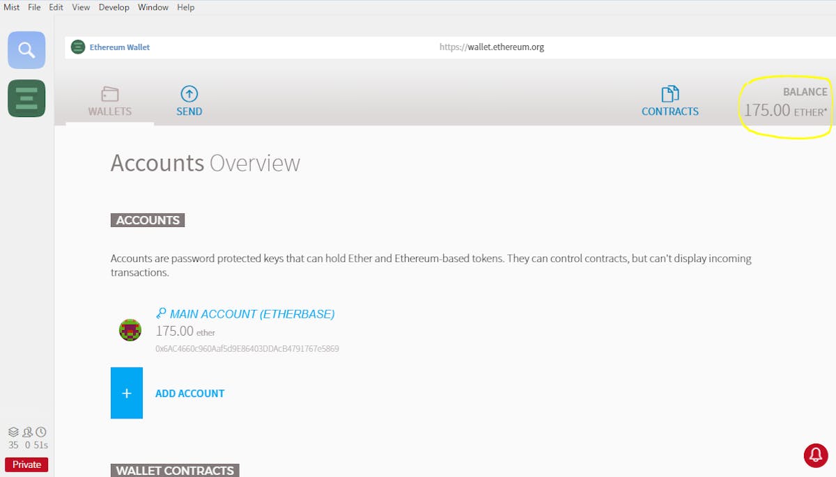Open the Develop menu
Viewport: 836px width, 477px height.
(x=114, y=7)
